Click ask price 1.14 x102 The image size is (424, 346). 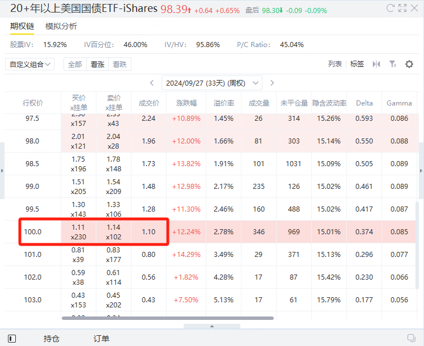[x=113, y=232]
